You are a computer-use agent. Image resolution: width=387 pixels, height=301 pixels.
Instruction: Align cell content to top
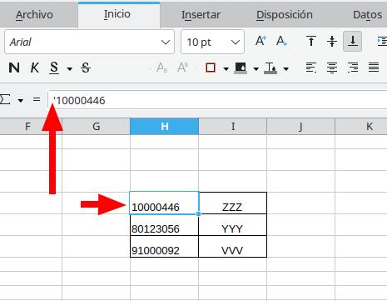coord(311,42)
